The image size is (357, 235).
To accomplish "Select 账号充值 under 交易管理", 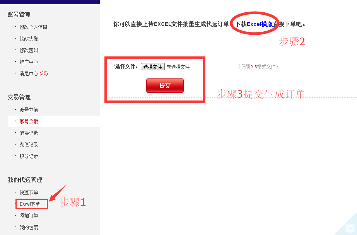I will click(29, 110).
